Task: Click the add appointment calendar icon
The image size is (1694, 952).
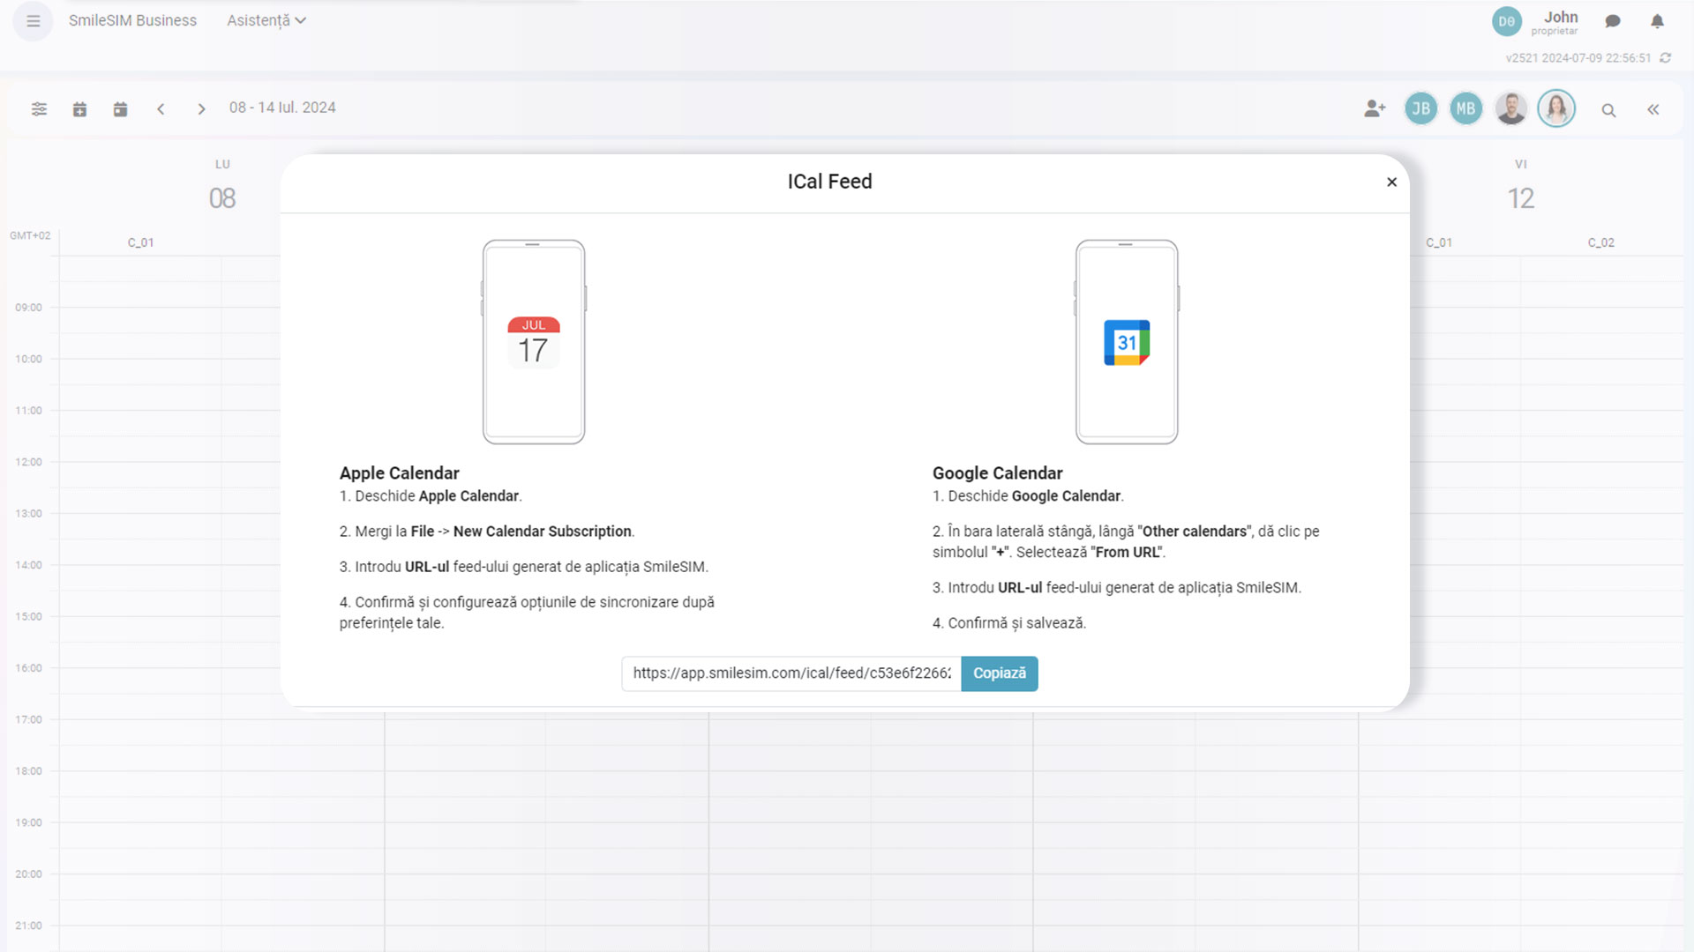Action: 79,109
